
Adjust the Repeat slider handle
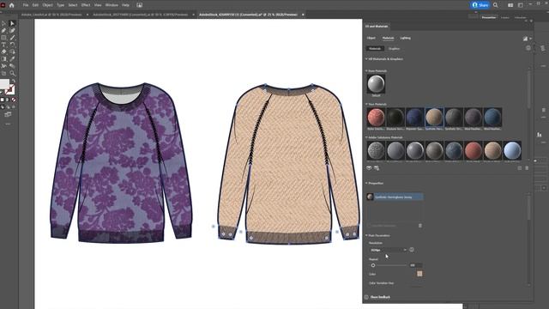coord(373,265)
